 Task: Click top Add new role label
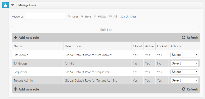tap(29, 38)
